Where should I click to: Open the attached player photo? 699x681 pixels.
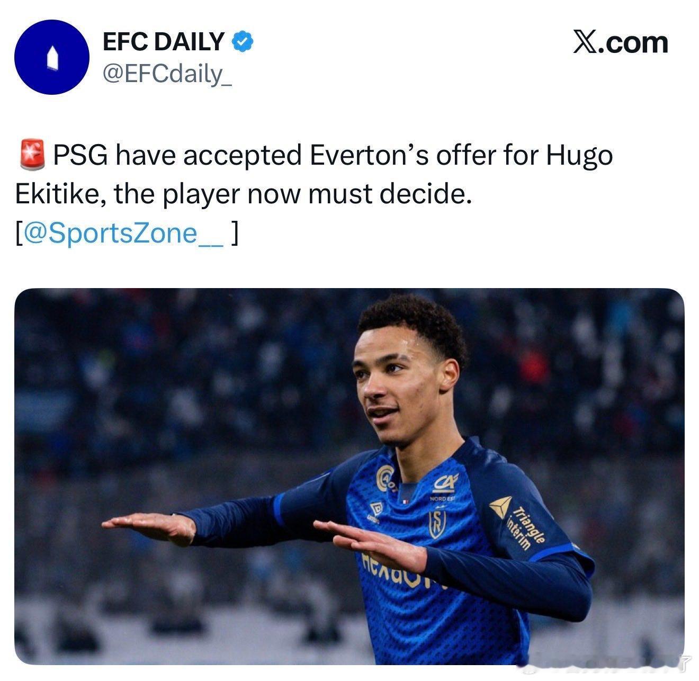tap(349, 476)
